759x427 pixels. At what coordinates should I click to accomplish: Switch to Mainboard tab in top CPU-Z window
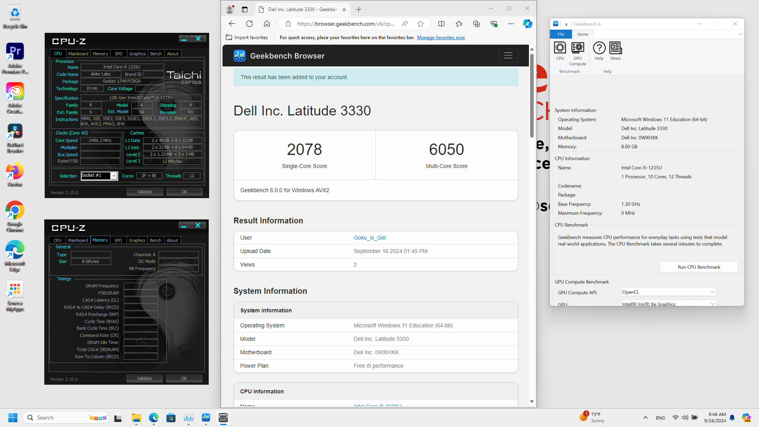[x=78, y=54]
